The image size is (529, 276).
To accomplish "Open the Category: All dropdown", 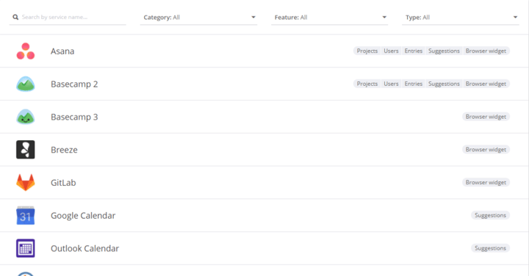I will [x=198, y=18].
